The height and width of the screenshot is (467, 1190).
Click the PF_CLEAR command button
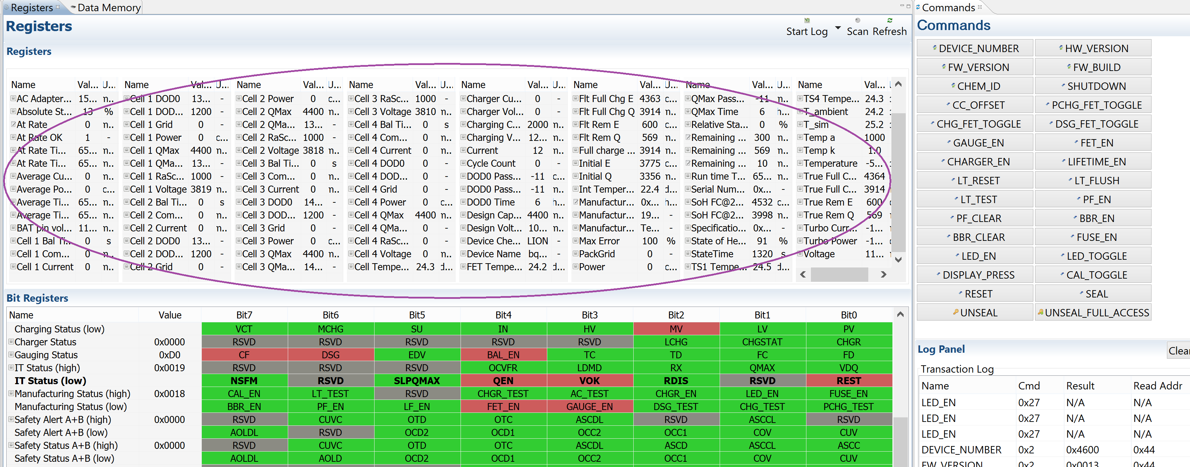coord(975,218)
